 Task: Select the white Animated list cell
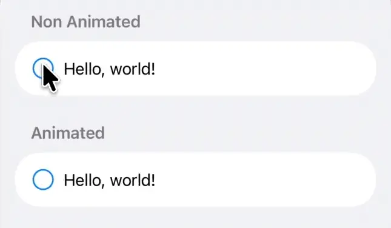point(195,180)
